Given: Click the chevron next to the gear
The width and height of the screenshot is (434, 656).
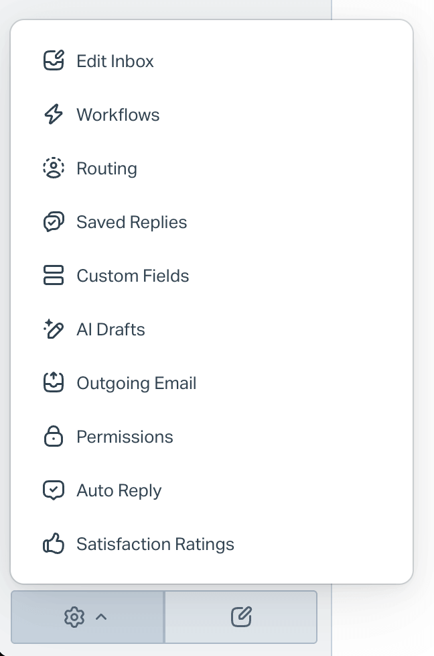Looking at the screenshot, I should pyautogui.click(x=101, y=616).
